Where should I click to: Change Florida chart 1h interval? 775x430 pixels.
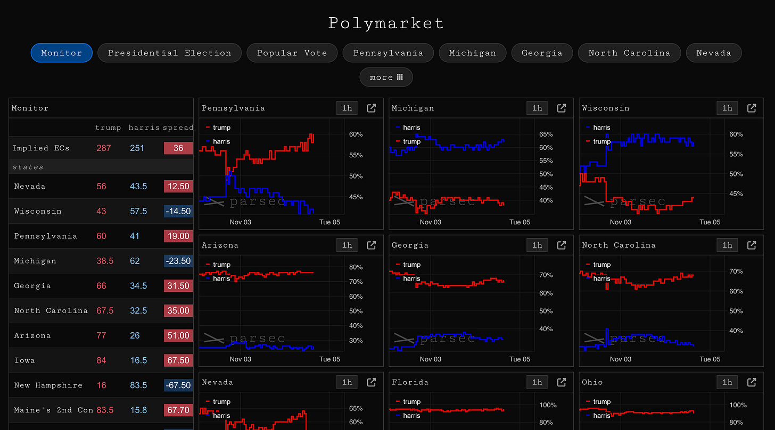coord(537,382)
